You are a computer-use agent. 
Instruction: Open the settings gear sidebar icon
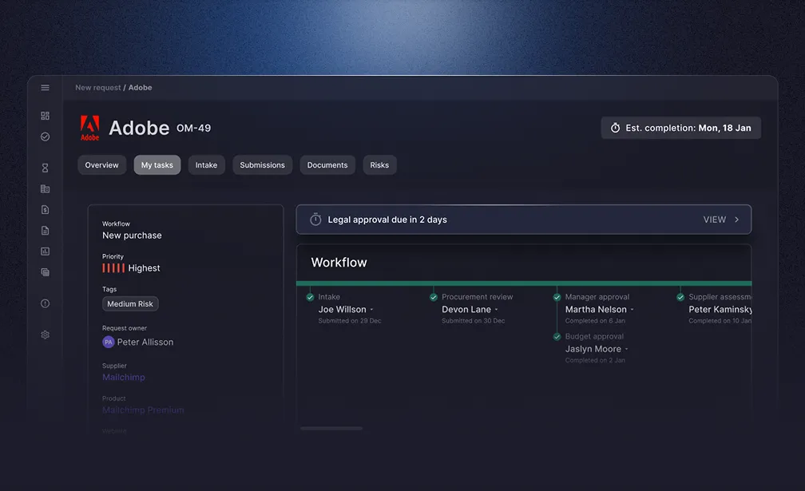[46, 335]
